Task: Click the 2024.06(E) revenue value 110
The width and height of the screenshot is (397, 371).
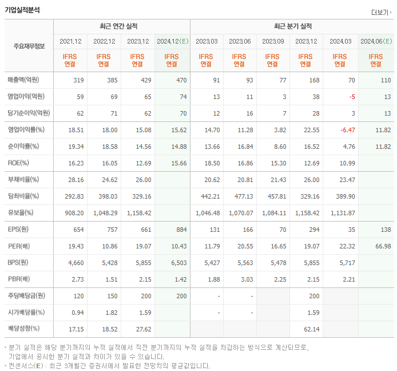Action: click(x=386, y=80)
